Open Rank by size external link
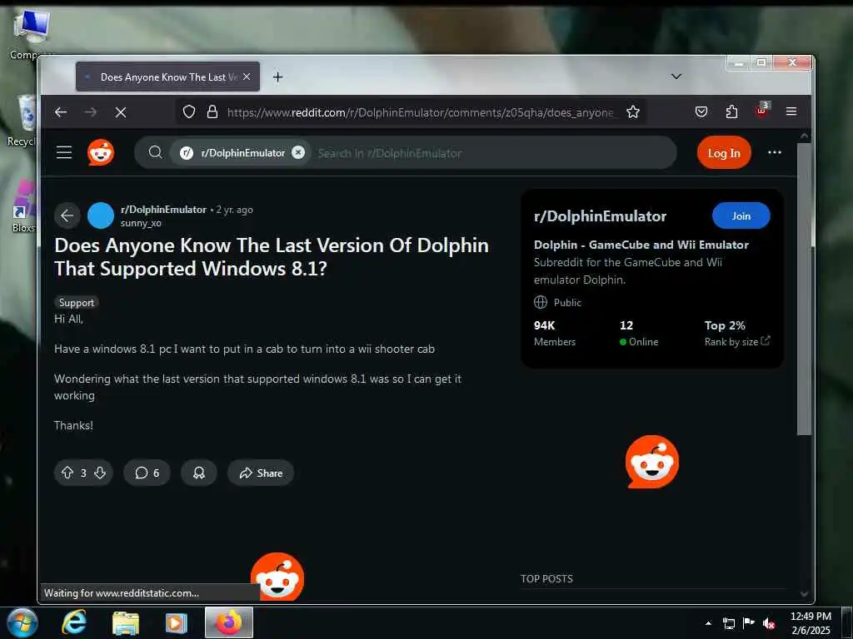Screen dimensions: 853x639 pos(737,342)
